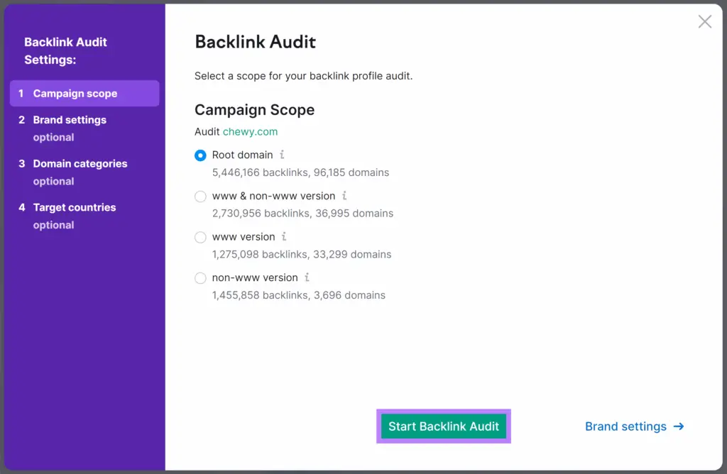Click the info icon beside Root domain

tap(282, 155)
